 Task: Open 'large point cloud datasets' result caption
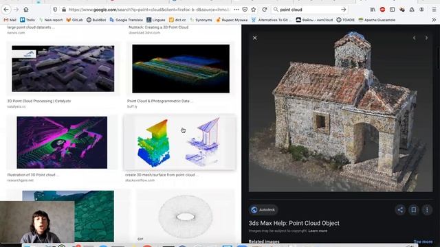pyautogui.click(x=31, y=27)
